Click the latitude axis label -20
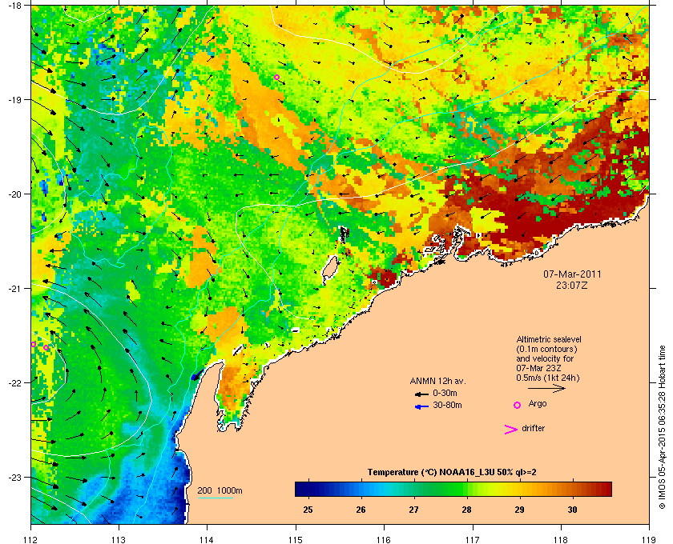Image resolution: width=673 pixels, height=544 pixels. (x=14, y=194)
